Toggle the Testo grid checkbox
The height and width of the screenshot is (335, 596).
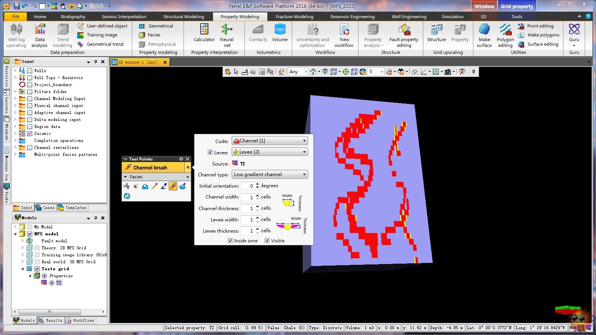click(37, 269)
